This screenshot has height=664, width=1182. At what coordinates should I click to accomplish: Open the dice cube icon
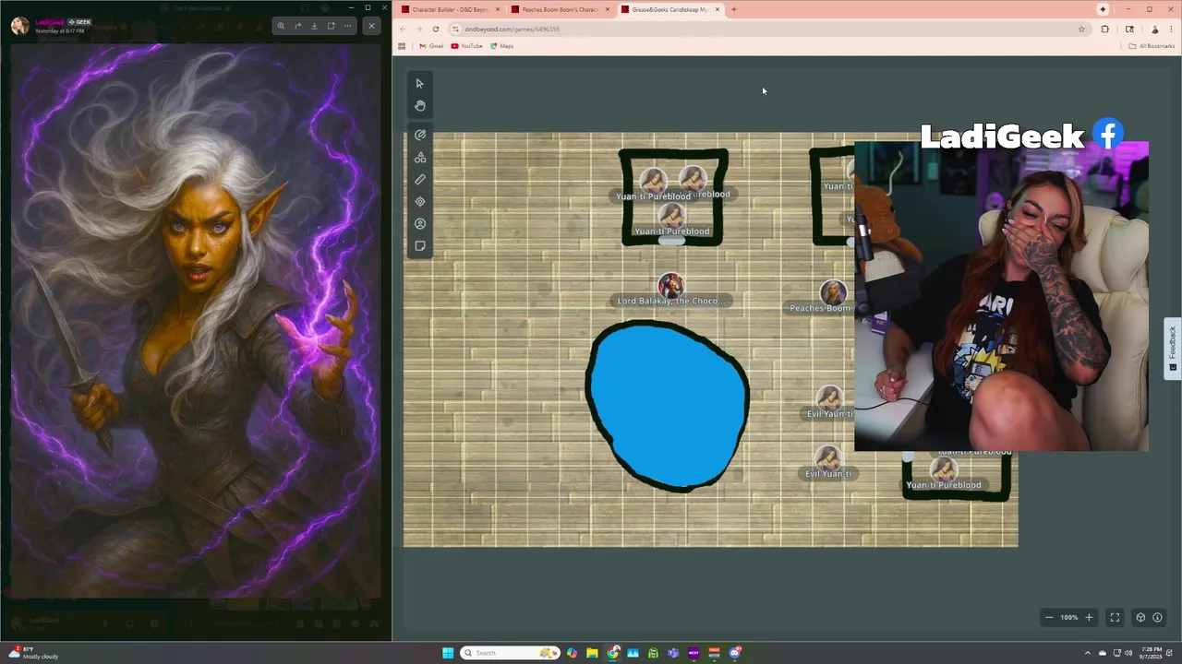tap(1140, 617)
